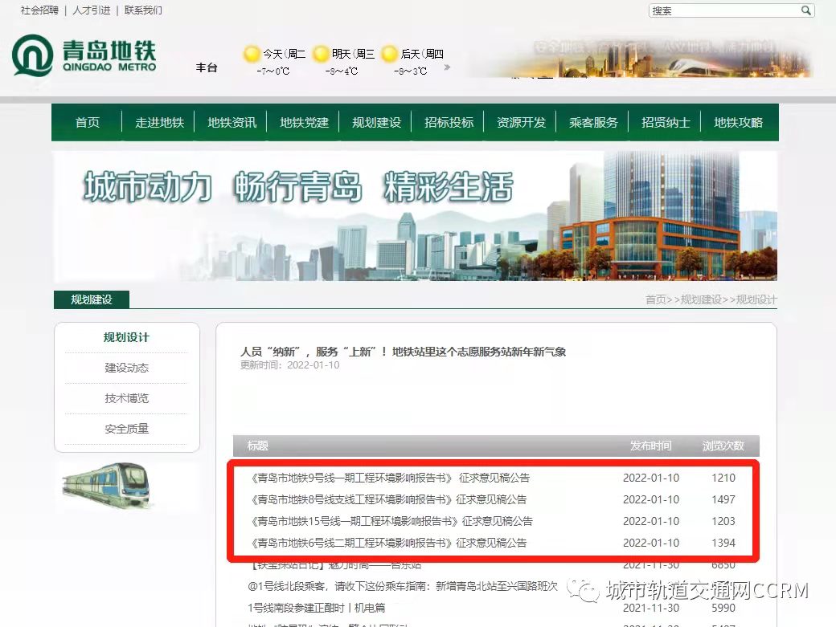Click the 城市动力 畅行青岛 banner image
This screenshot has height=627, width=836.
(415, 216)
